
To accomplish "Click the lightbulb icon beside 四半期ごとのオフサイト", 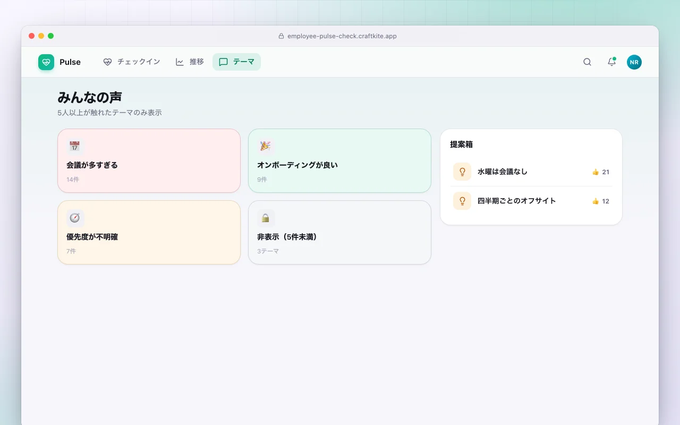I will point(462,201).
